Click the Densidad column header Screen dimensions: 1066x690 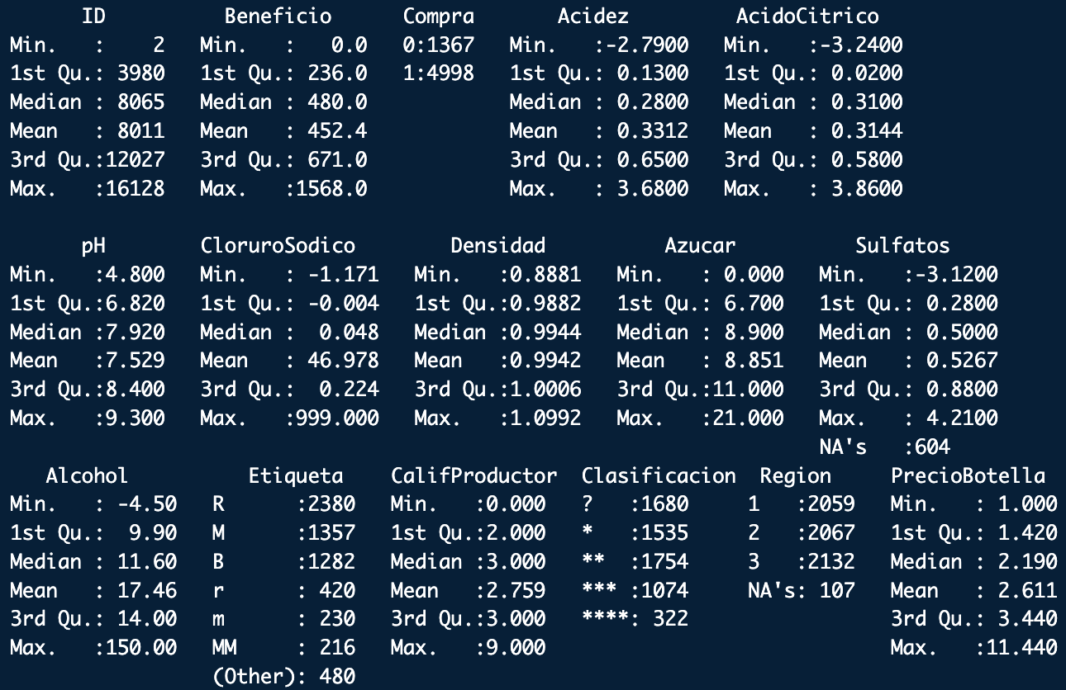click(x=498, y=245)
